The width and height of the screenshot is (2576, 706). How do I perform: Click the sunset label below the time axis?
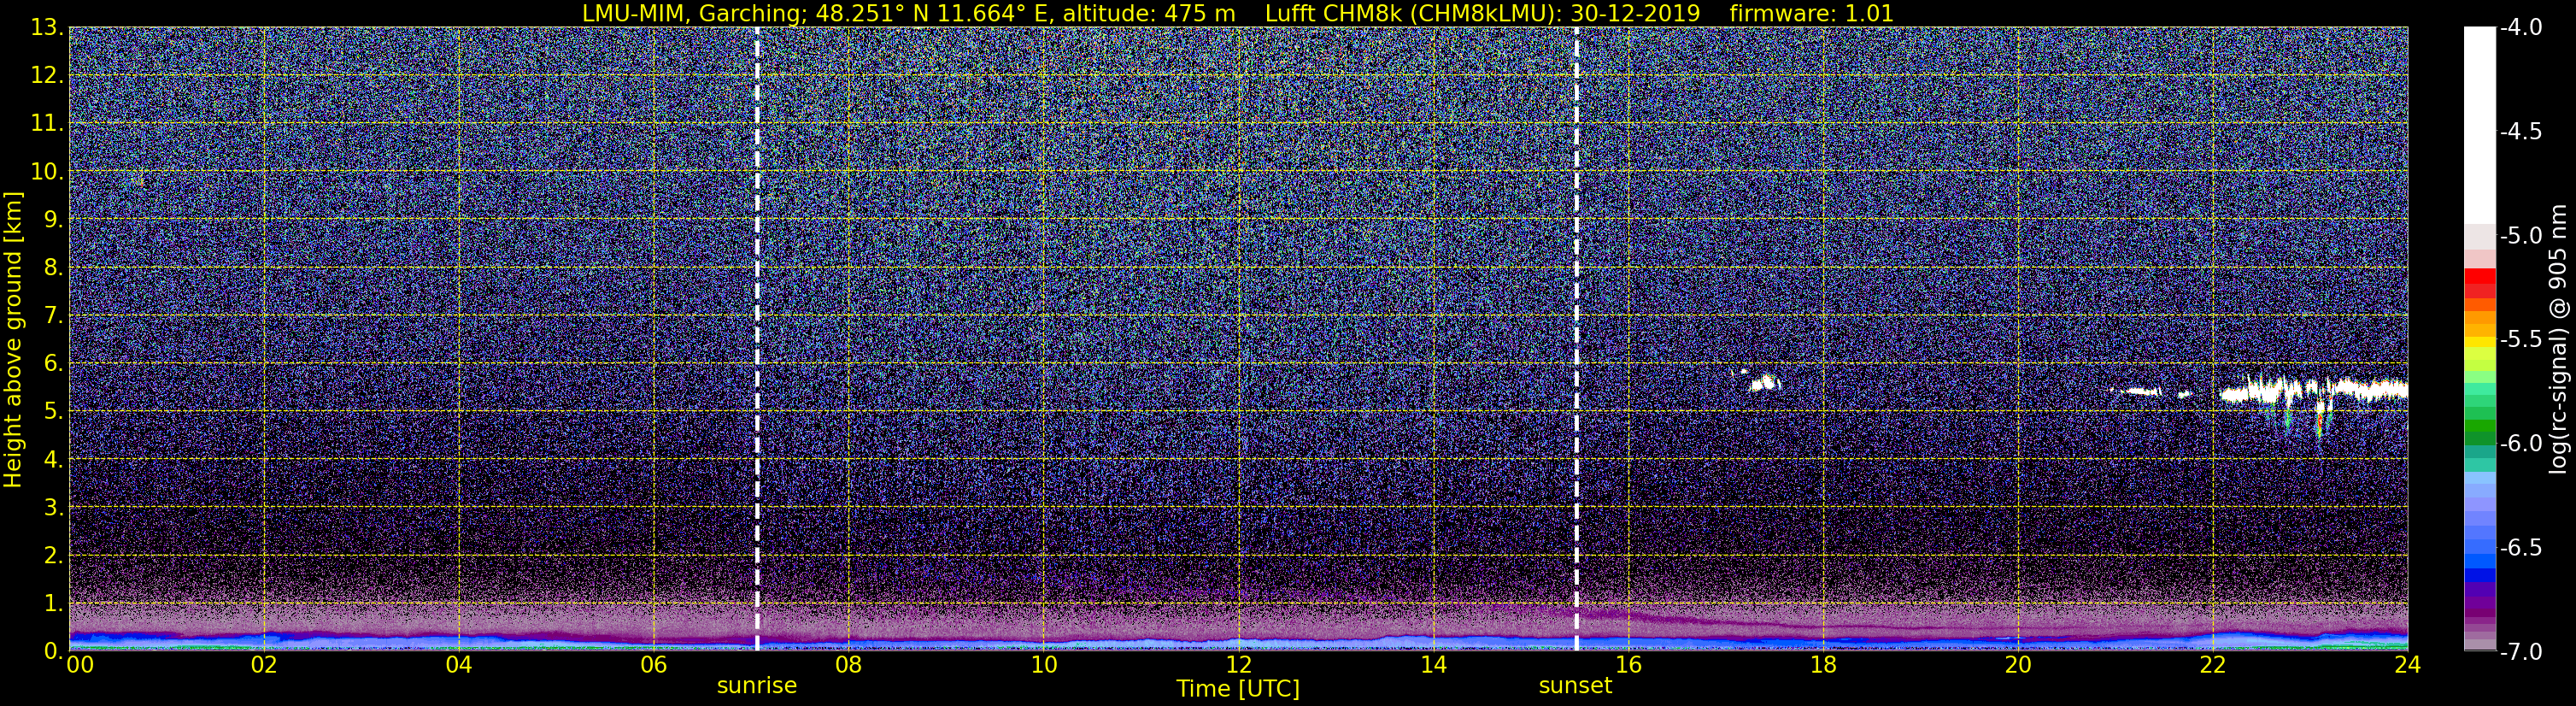point(1575,686)
